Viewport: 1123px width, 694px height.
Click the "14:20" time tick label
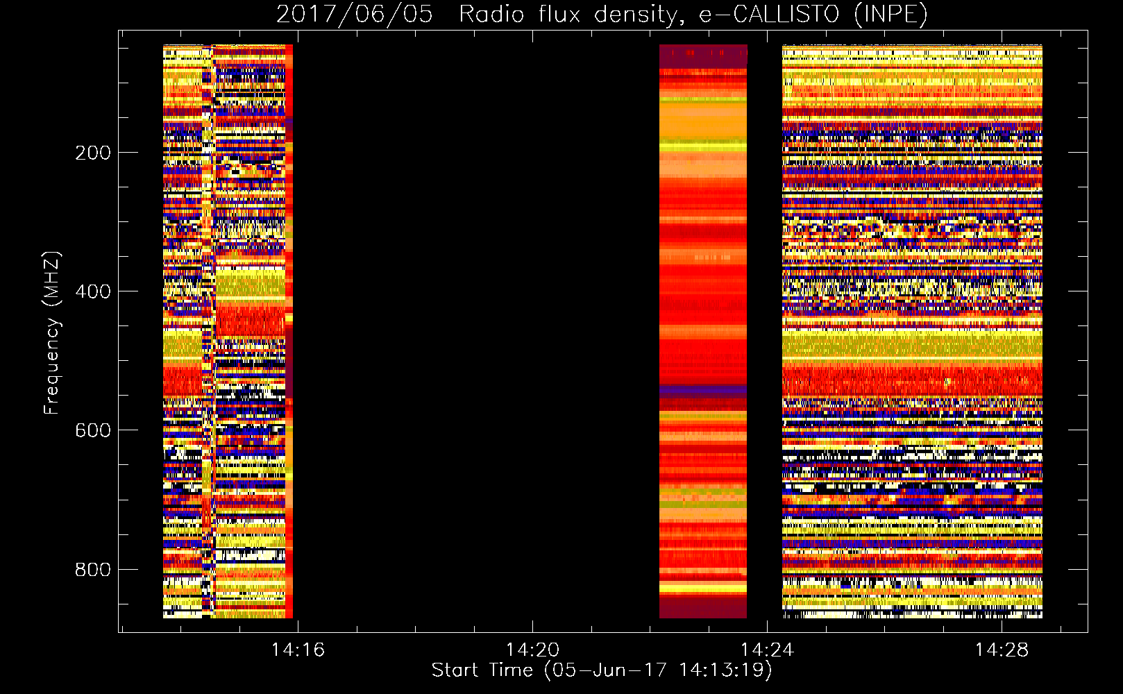coord(532,650)
